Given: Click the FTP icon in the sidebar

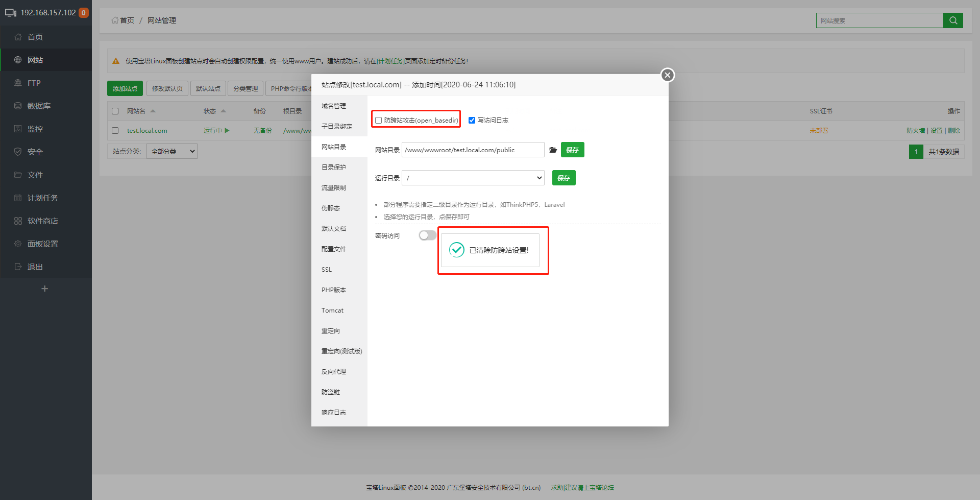Looking at the screenshot, I should [18, 83].
